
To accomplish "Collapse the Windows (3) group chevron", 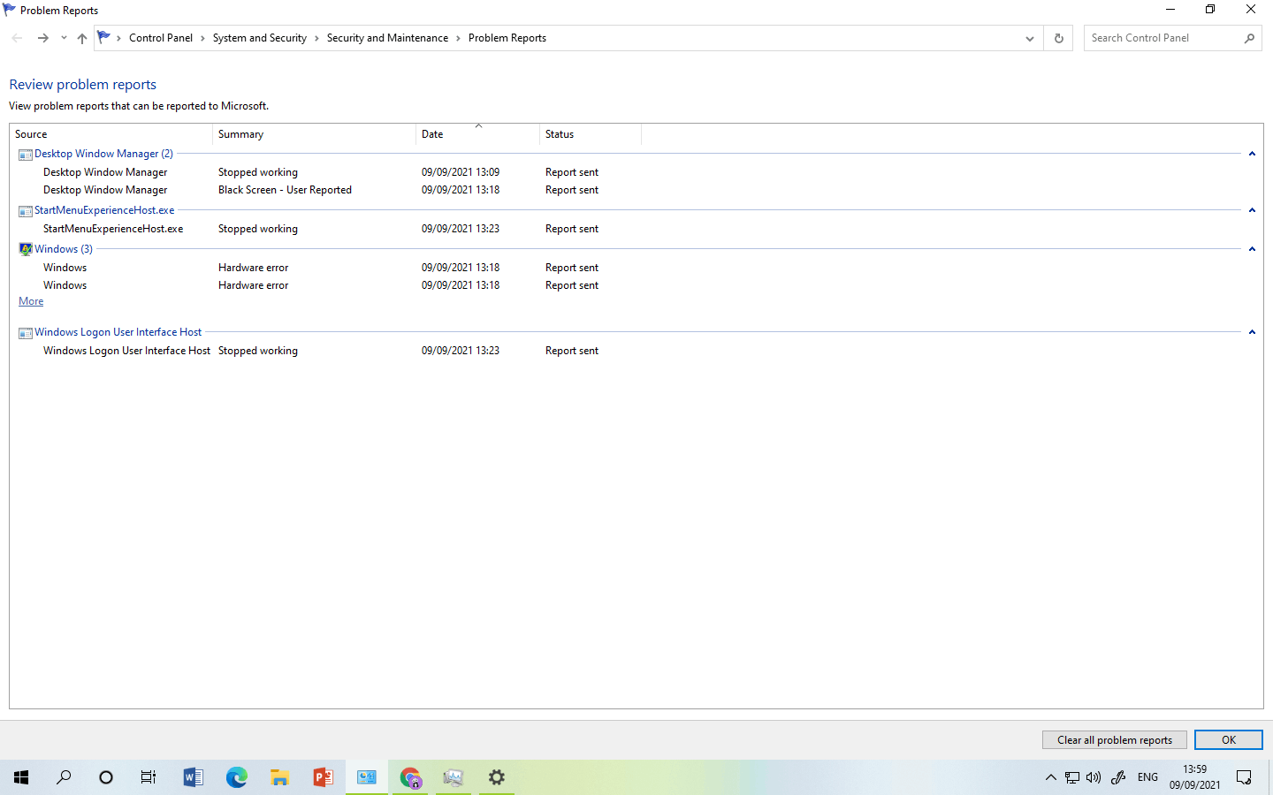I will point(1252,249).
